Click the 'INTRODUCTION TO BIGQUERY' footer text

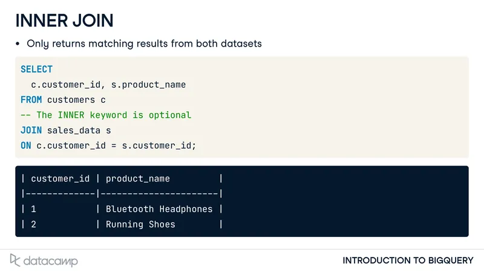(x=408, y=261)
